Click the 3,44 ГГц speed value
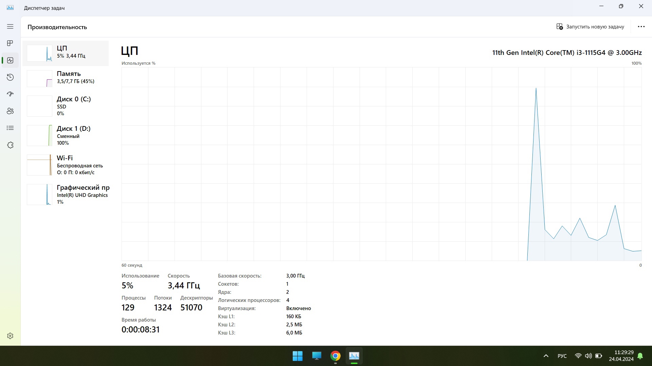Image resolution: width=652 pixels, height=366 pixels. click(x=184, y=286)
